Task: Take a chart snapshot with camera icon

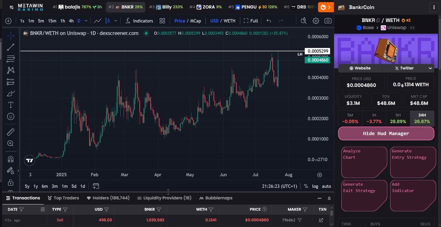Action: (x=327, y=21)
